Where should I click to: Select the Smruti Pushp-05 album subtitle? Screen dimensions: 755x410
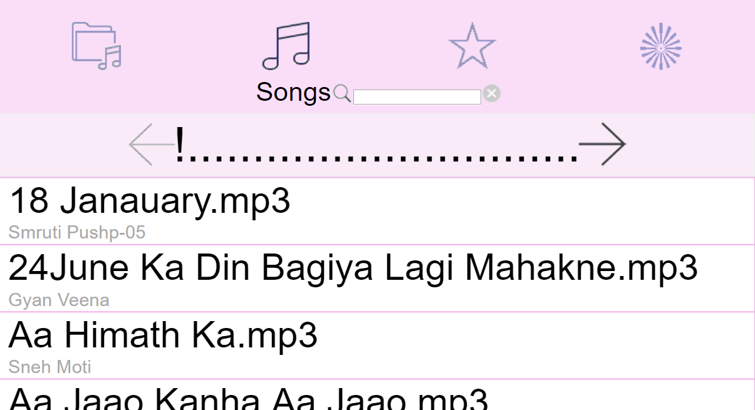click(x=77, y=233)
